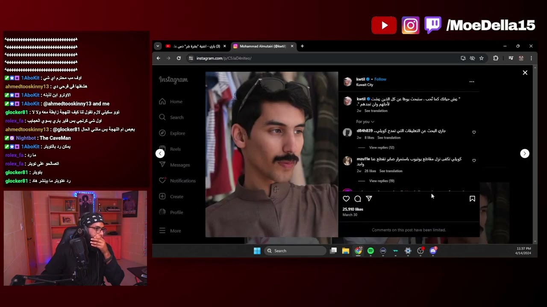This screenshot has height=307, width=547.
Task: Go to previous post with left arrow
Action: pos(160,153)
